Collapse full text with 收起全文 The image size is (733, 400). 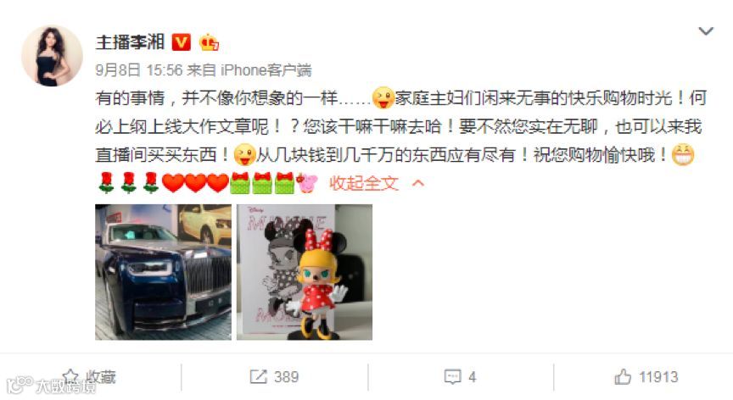coord(364,183)
